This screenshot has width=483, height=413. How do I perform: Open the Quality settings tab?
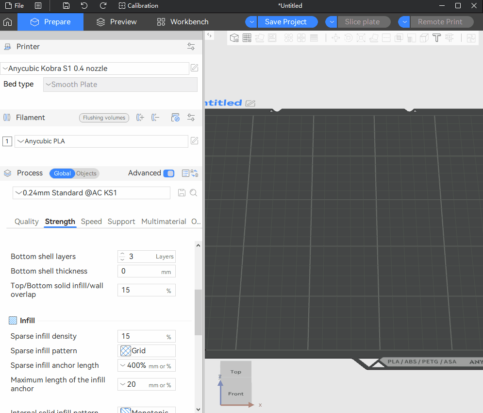[x=27, y=222]
